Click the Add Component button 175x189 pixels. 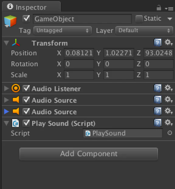pos(89,154)
